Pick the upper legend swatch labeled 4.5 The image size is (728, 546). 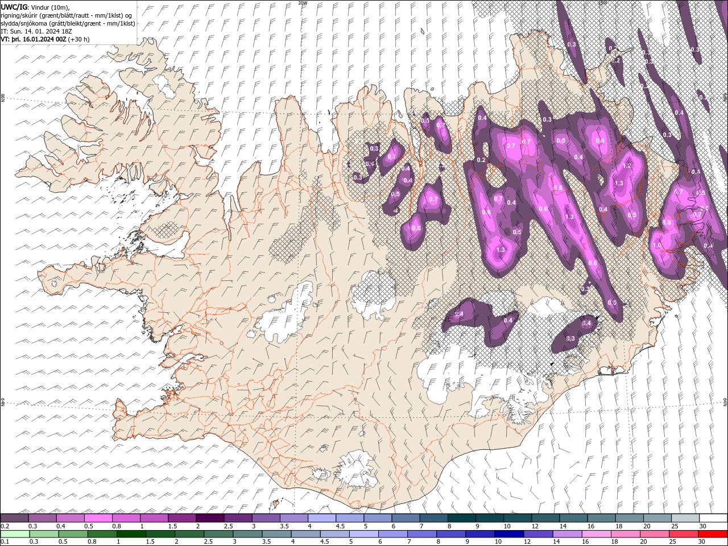tap(350, 518)
